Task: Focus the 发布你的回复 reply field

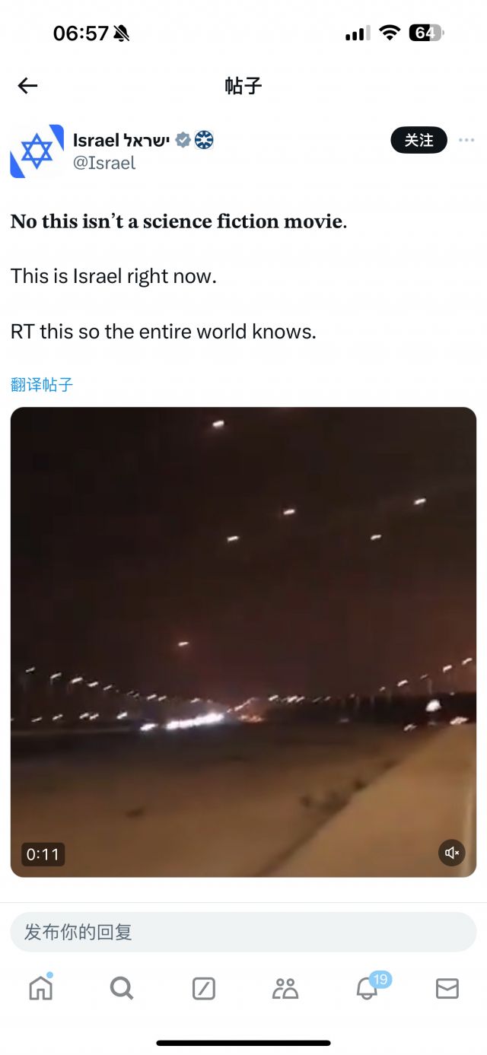Action: 243,932
